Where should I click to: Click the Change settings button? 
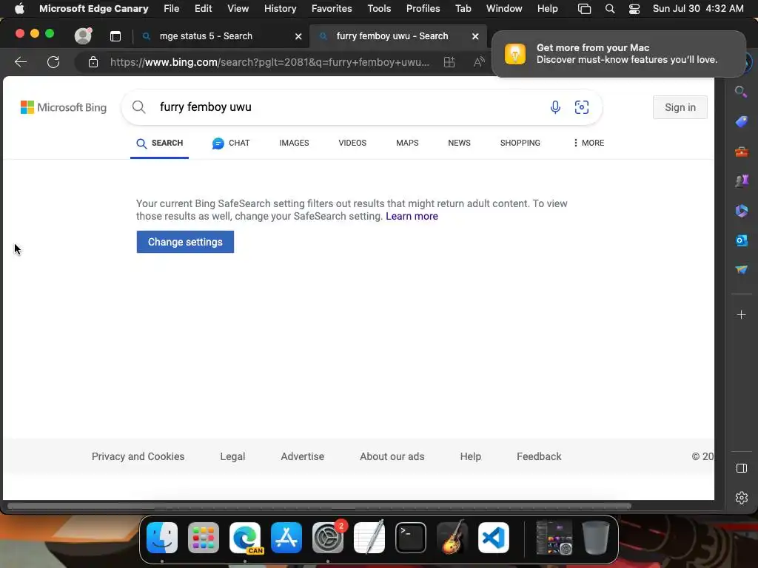point(185,242)
